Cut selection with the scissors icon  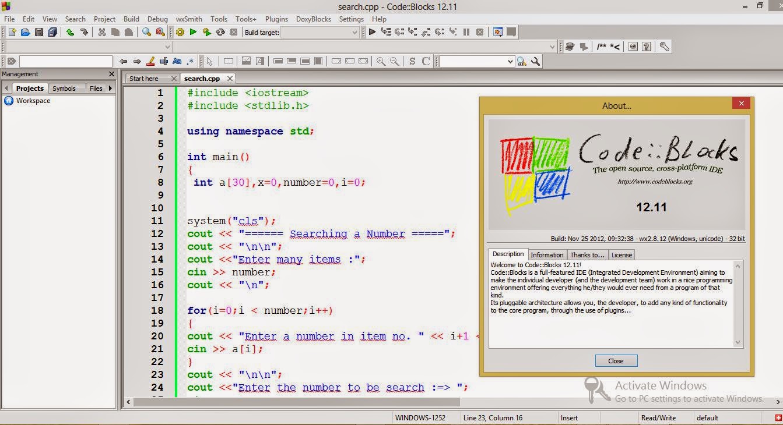102,33
